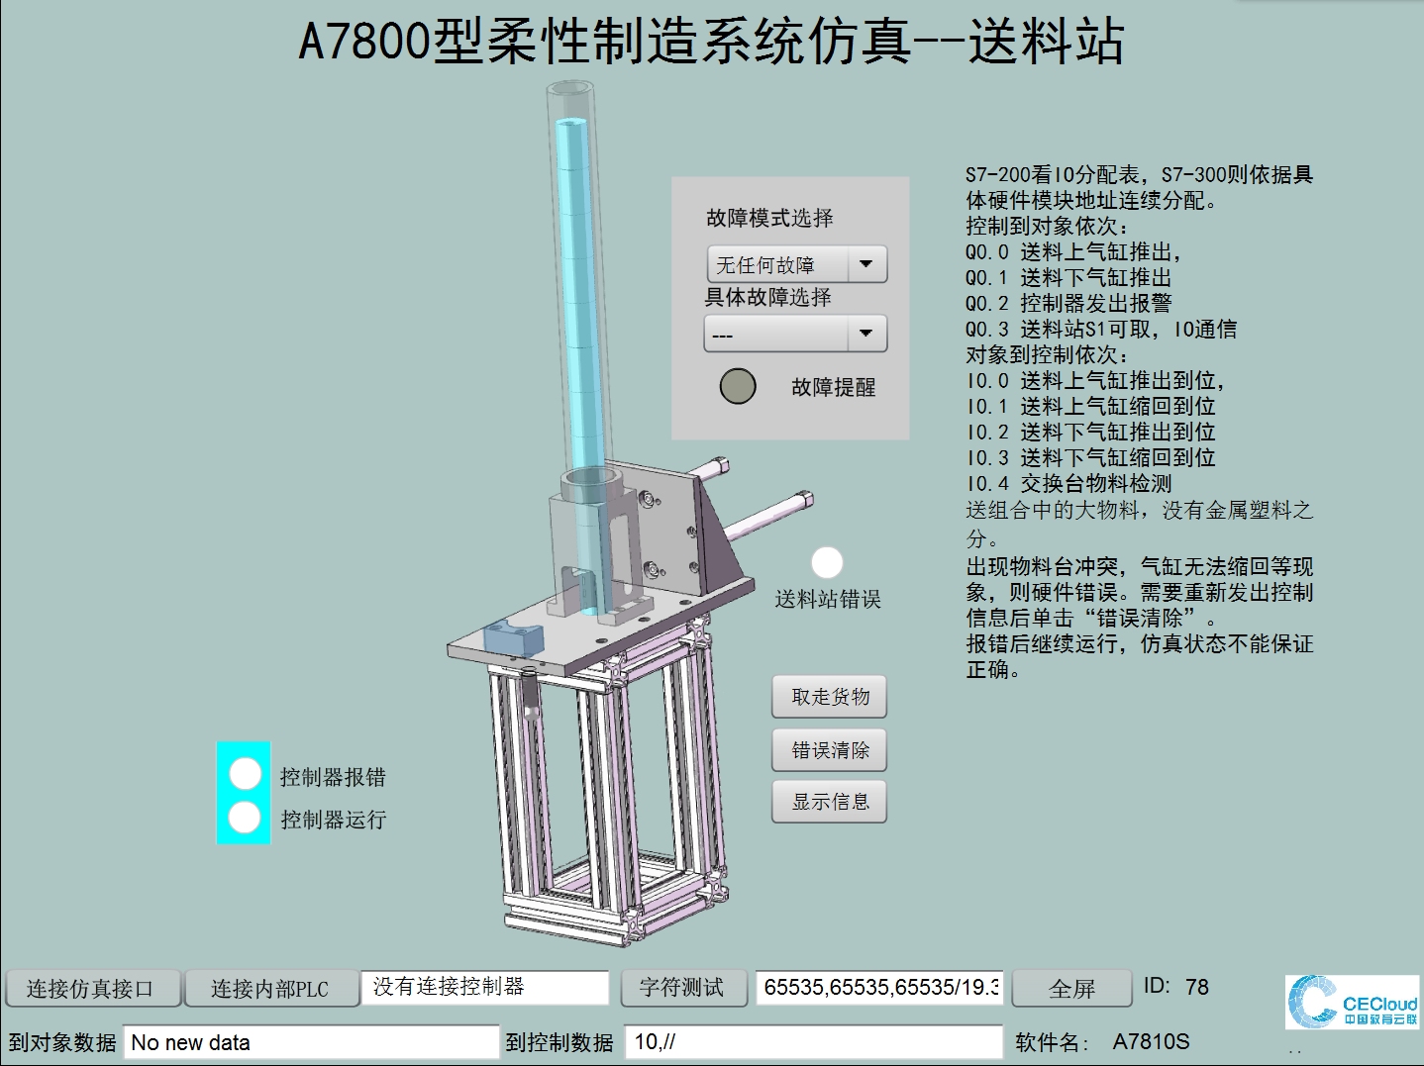Screen dimensions: 1424x1066
Task: Toggle the 控制器报错 indicator circle
Action: [245, 773]
